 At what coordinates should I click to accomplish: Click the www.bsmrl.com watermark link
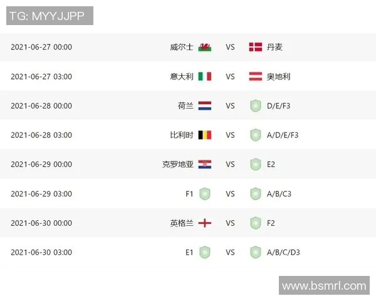pos(323,286)
